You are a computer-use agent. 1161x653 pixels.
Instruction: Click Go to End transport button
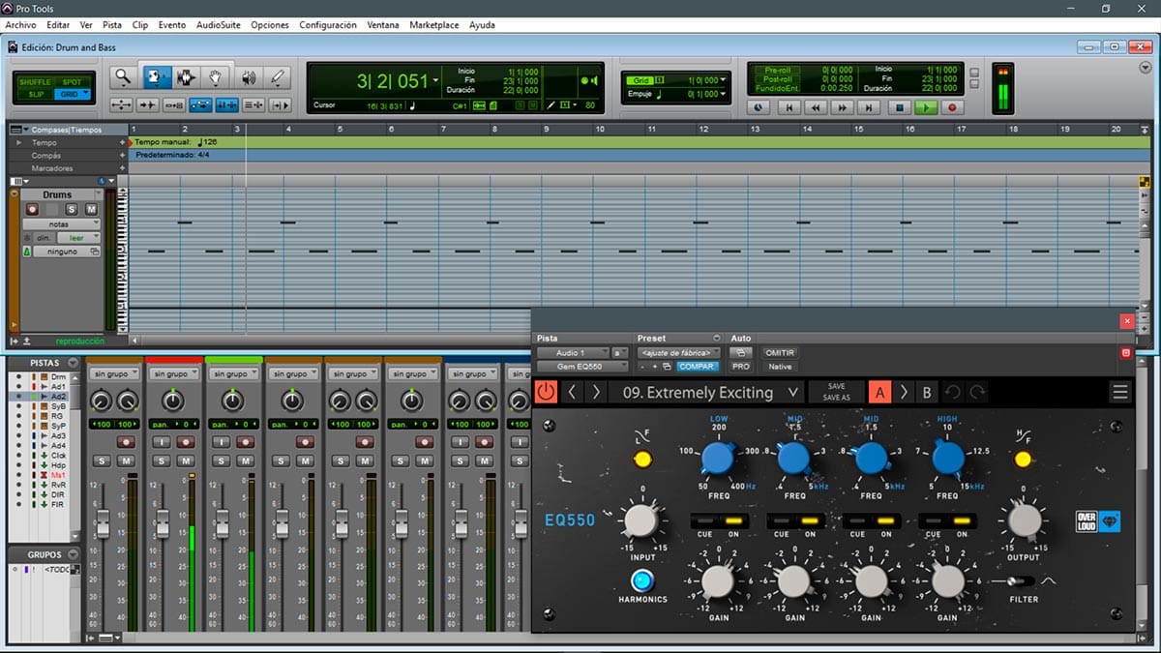[871, 108]
